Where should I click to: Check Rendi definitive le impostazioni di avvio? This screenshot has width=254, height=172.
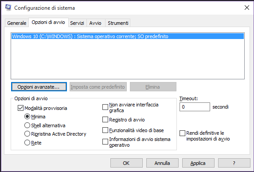[x=182, y=133]
